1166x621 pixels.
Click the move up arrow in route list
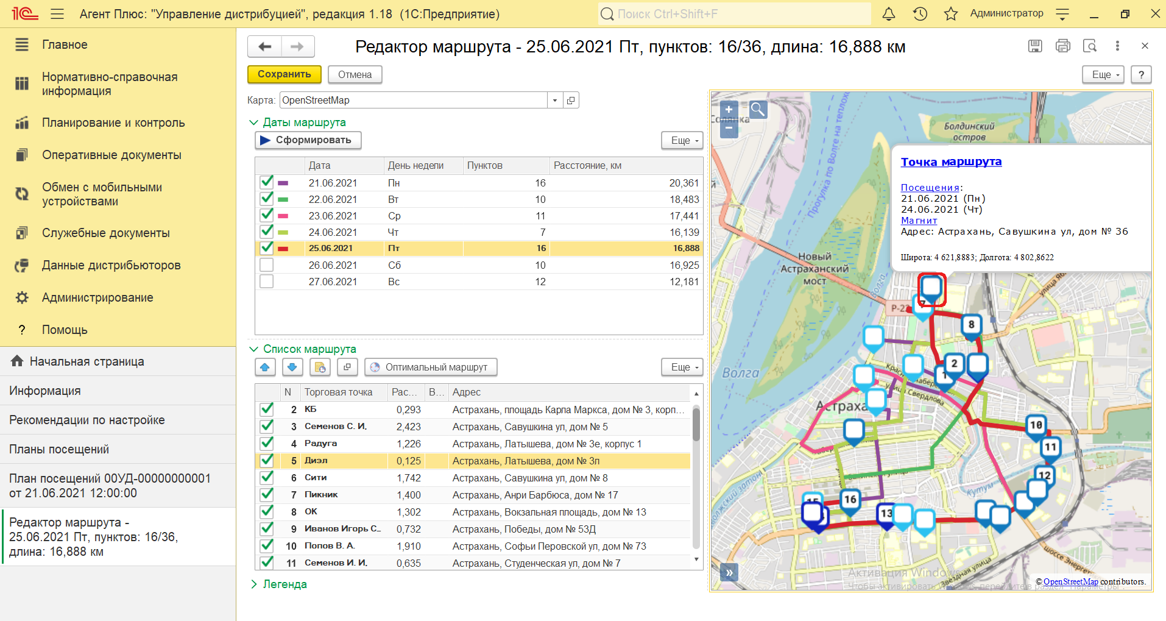coord(265,367)
